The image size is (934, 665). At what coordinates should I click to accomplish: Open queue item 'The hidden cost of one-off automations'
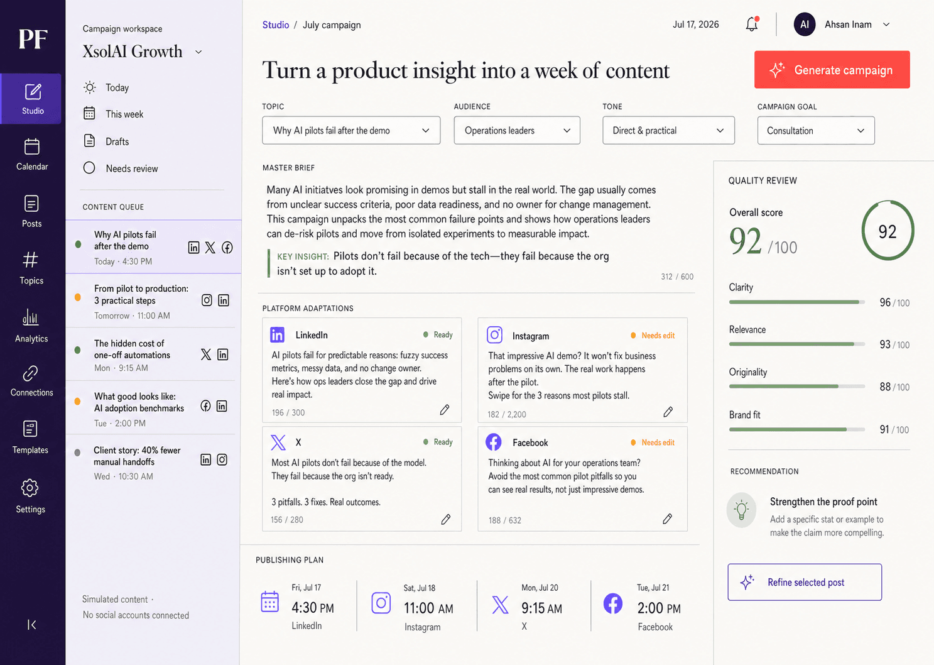(x=151, y=354)
